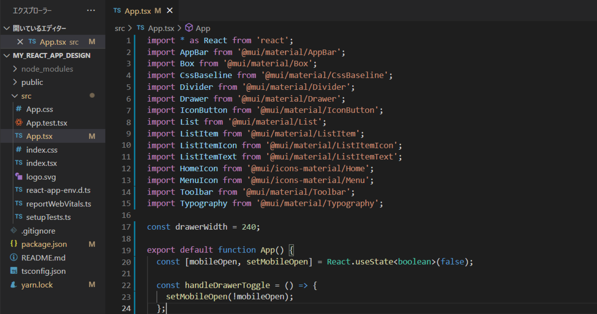Image resolution: width=597 pixels, height=314 pixels.
Task: Close App.tsx in open editors list
Action: click(x=20, y=42)
